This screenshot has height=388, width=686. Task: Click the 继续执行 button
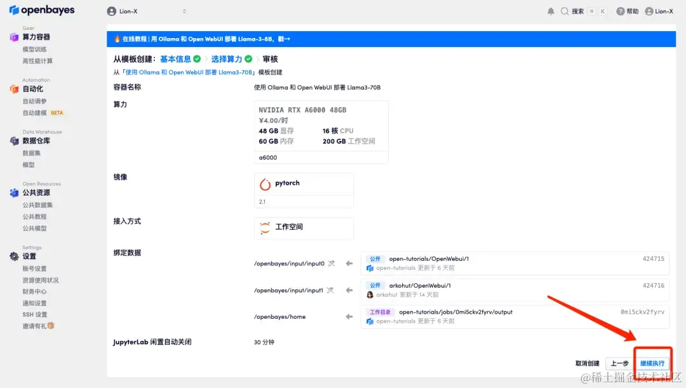(652, 363)
